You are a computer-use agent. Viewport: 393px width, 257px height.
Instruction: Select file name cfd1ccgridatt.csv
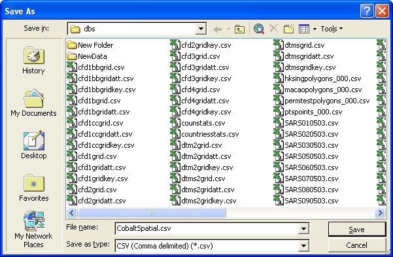[x=105, y=134]
